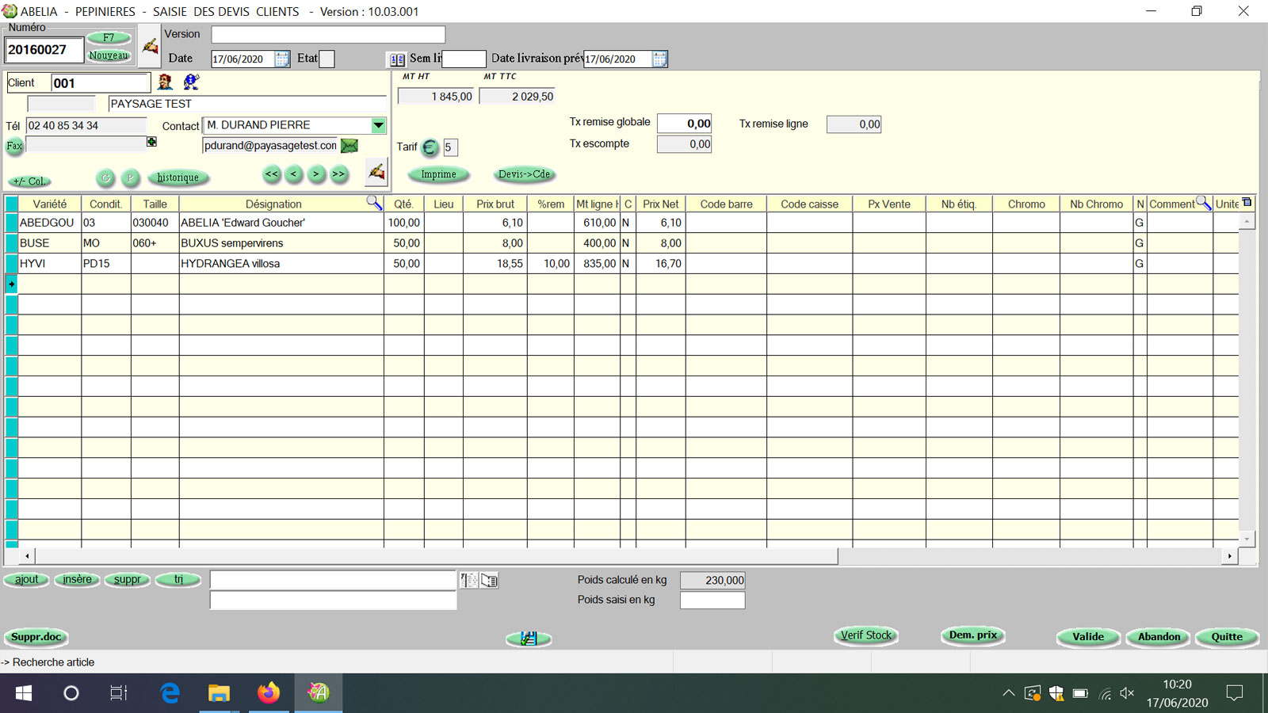The image size is (1268, 713).
Task: Click the small icon at the table's top-right corner
Action: 1247,202
